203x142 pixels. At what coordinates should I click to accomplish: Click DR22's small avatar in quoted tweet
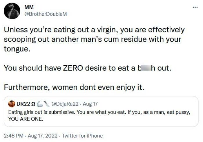(x=12, y=104)
